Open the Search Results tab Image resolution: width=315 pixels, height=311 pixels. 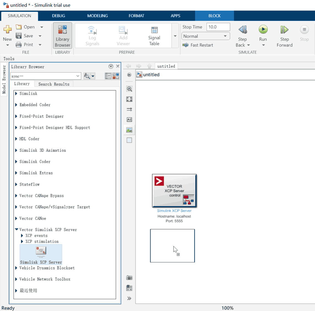pyautogui.click(x=54, y=84)
